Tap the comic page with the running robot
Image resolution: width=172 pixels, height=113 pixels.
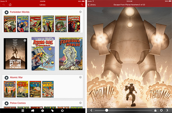click(x=130, y=57)
